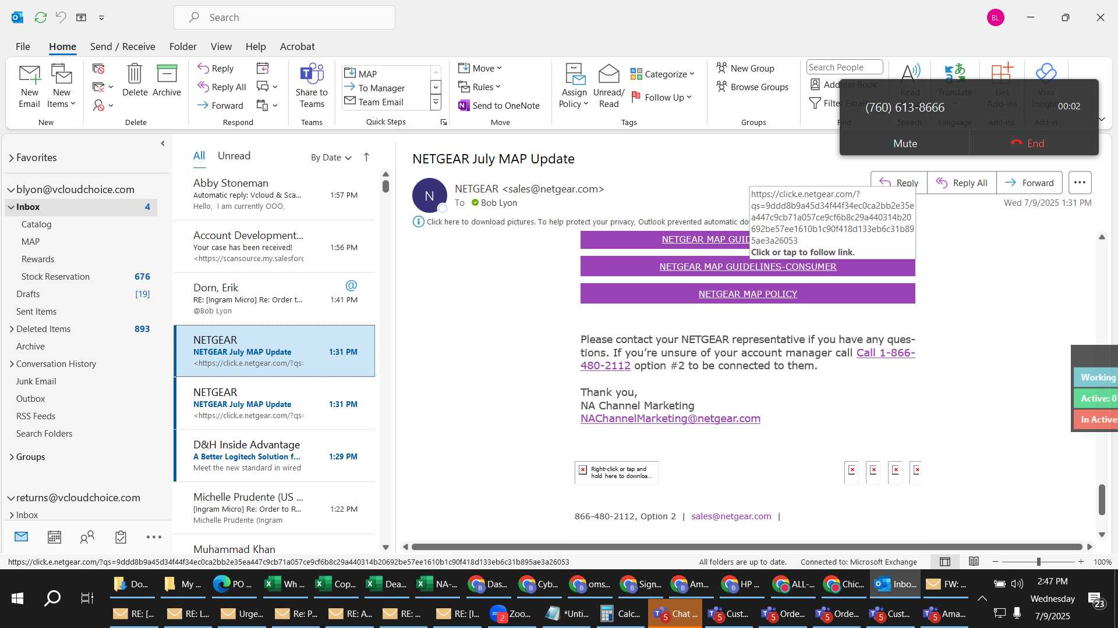Screen dimensions: 1118x628
Task: Click the zoom slider in status bar
Action: click(x=1038, y=562)
